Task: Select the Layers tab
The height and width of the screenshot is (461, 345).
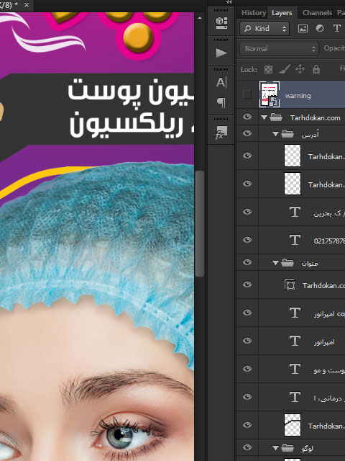Action: pos(282,13)
